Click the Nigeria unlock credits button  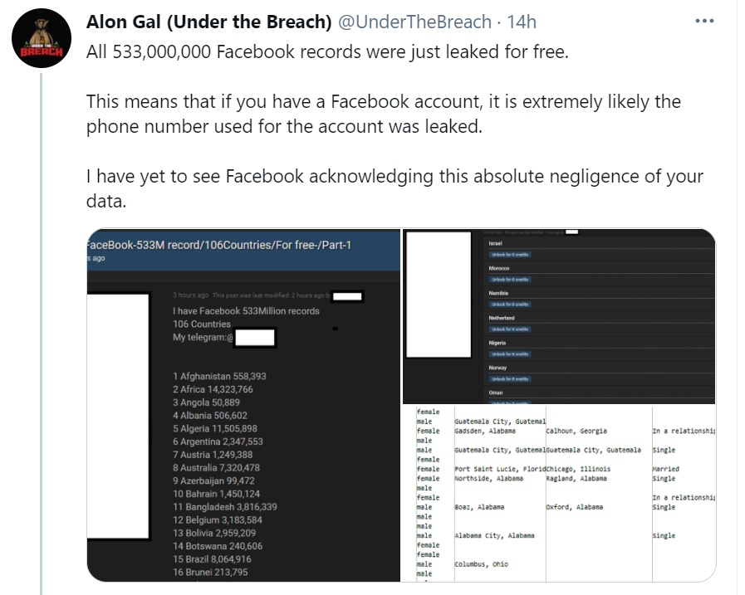[510, 354]
